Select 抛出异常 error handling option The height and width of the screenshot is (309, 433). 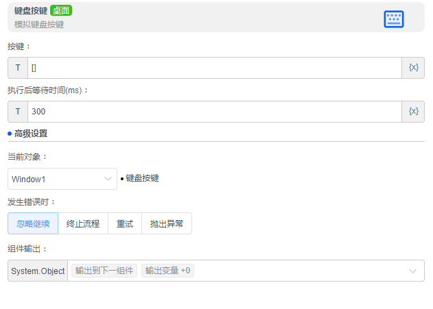pos(167,223)
